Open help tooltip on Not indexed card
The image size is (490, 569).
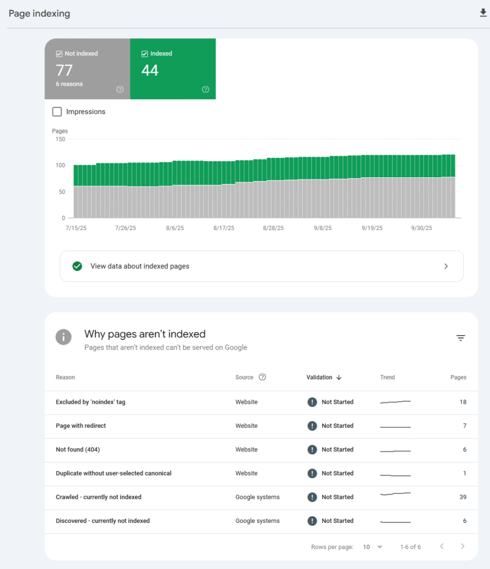[120, 89]
